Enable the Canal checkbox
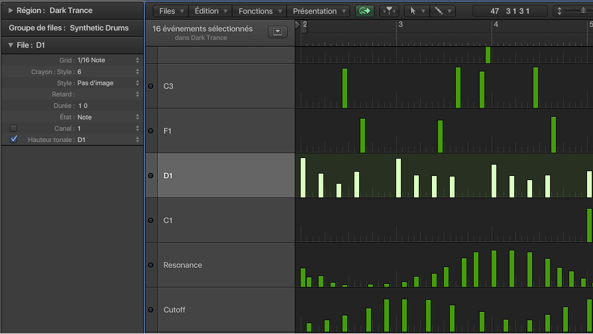The image size is (593, 334). click(14, 128)
